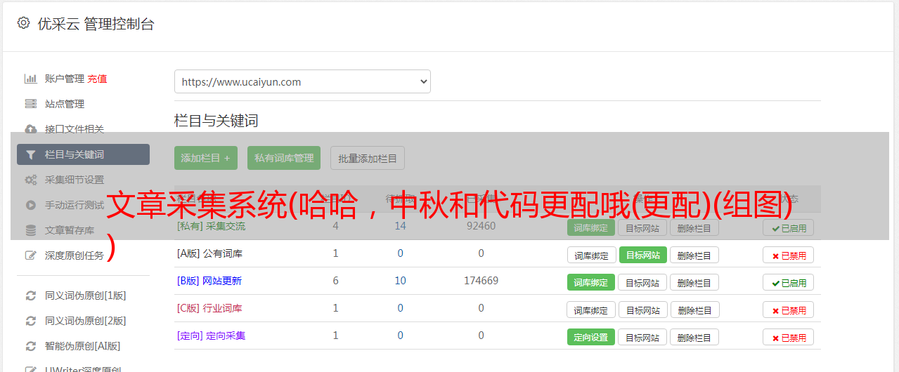
Task: Click green 定向设置 for 定向采集 row
Action: (591, 337)
